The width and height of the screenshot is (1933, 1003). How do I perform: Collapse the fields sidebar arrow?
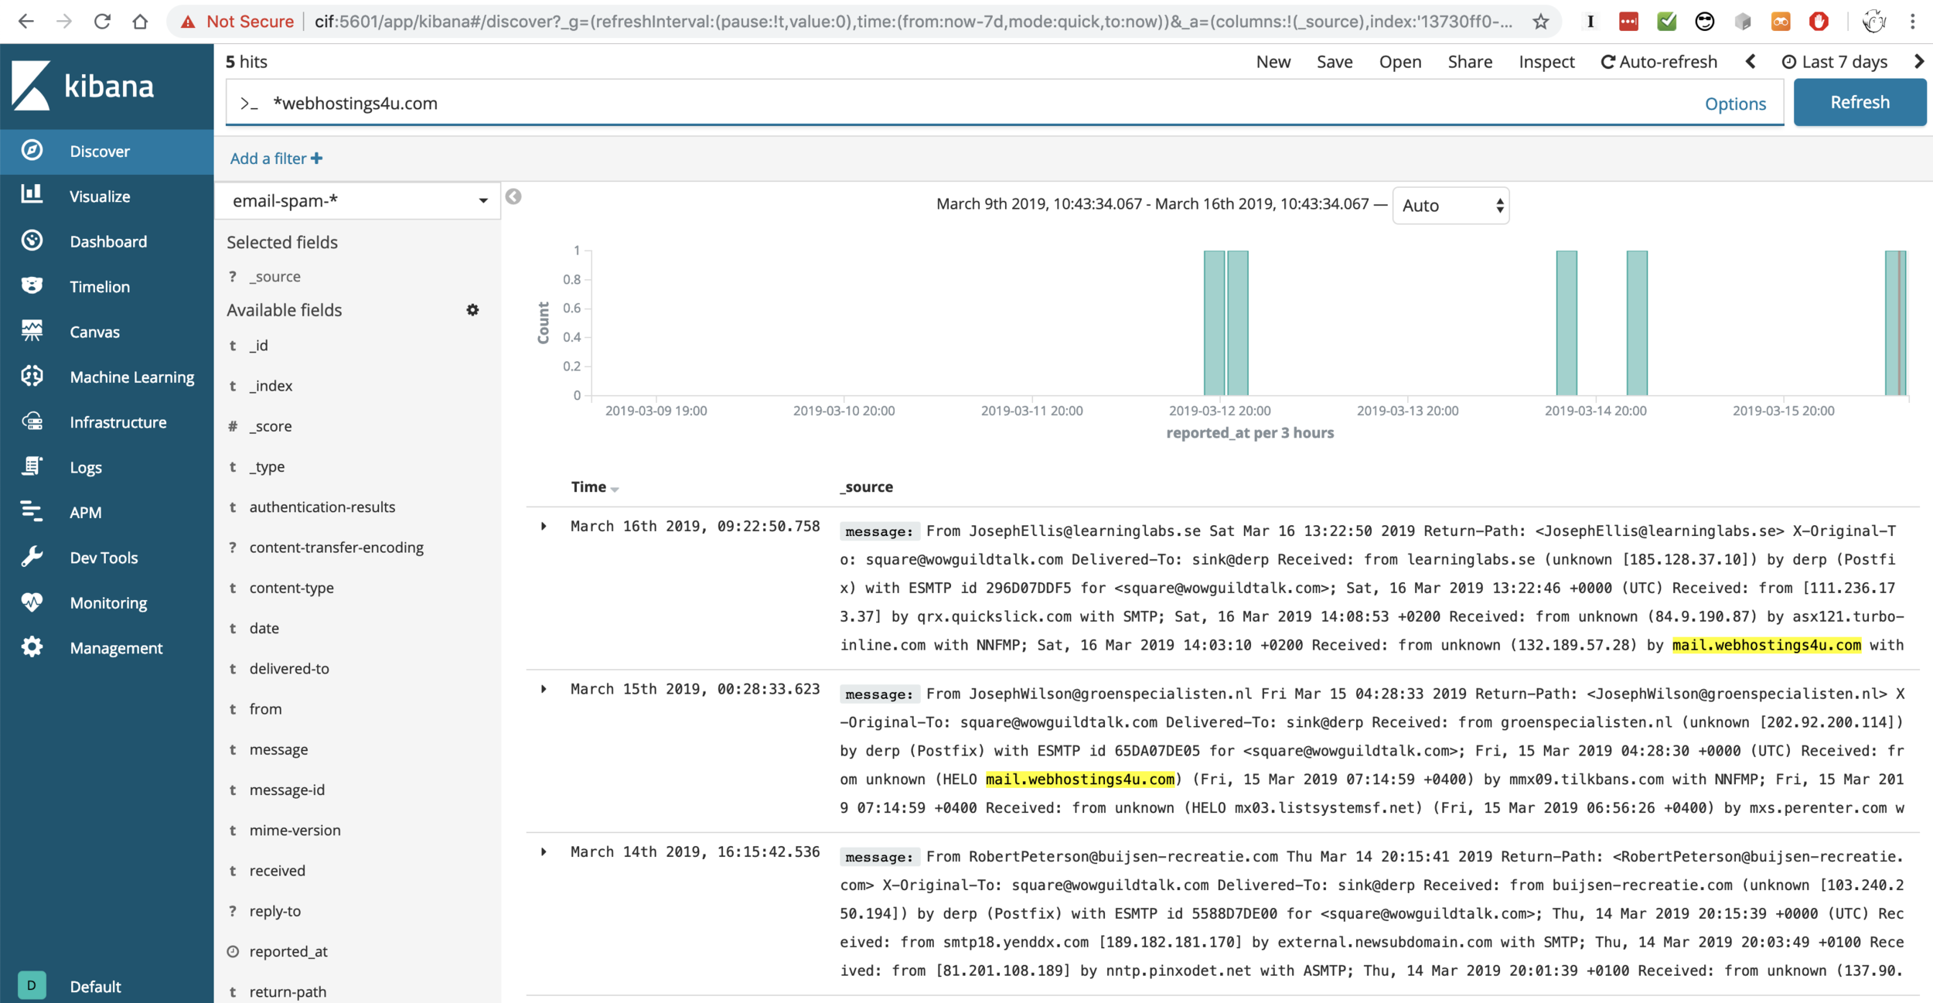(x=513, y=196)
